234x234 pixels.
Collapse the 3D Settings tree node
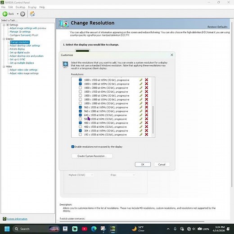[4, 25]
